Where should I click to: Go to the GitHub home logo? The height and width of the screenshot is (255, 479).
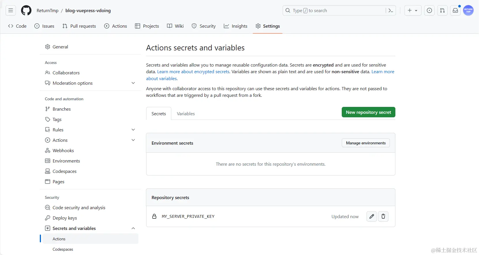[26, 11]
